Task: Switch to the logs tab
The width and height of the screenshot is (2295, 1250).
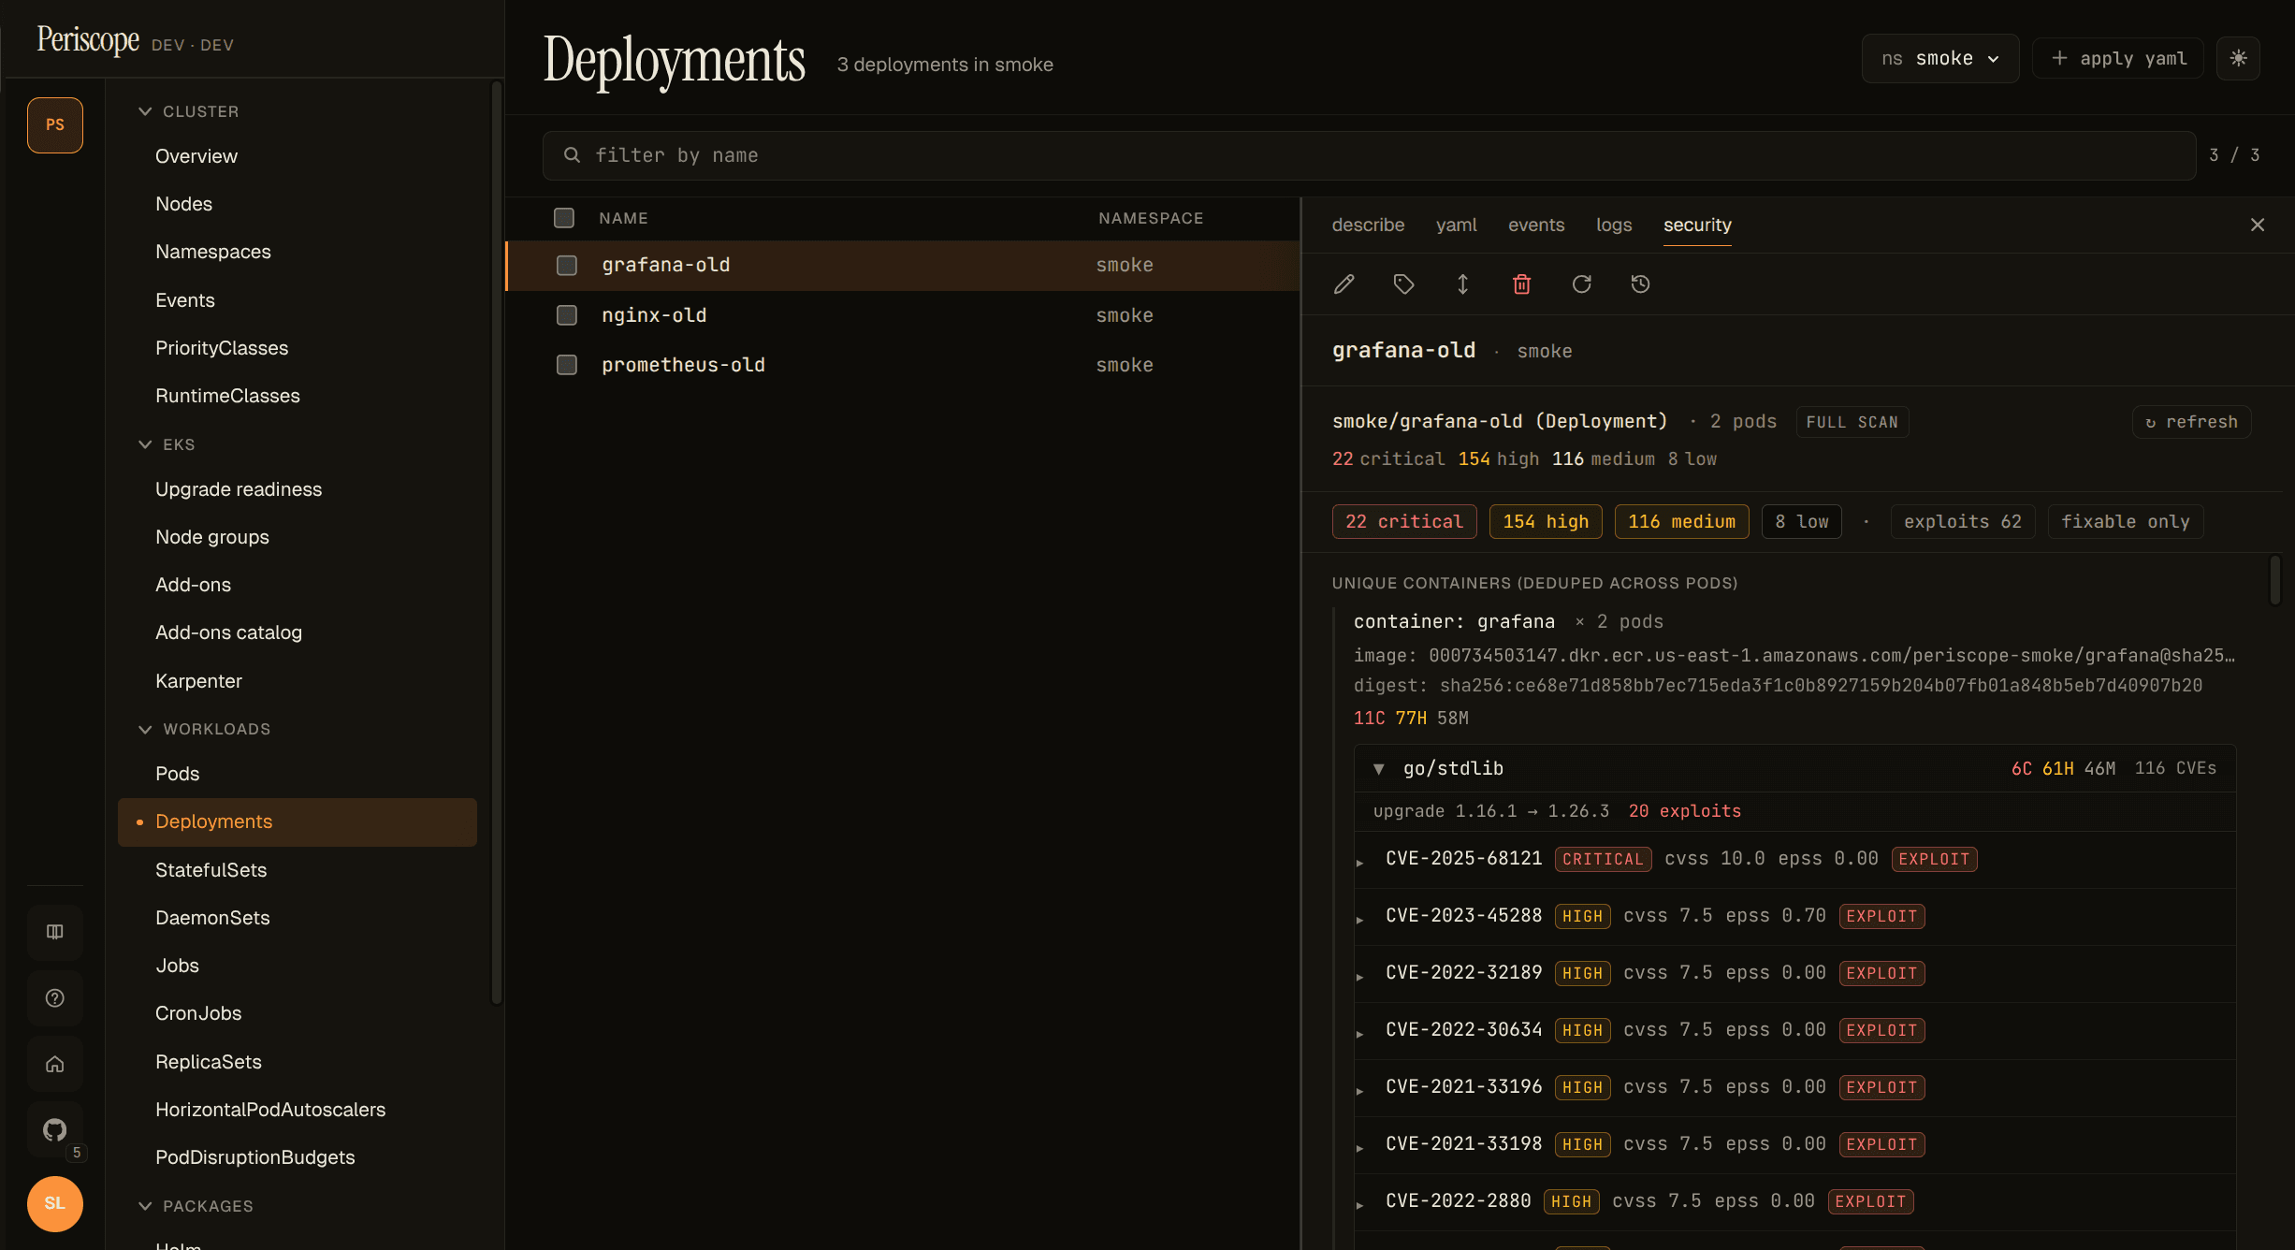Action: (x=1614, y=225)
